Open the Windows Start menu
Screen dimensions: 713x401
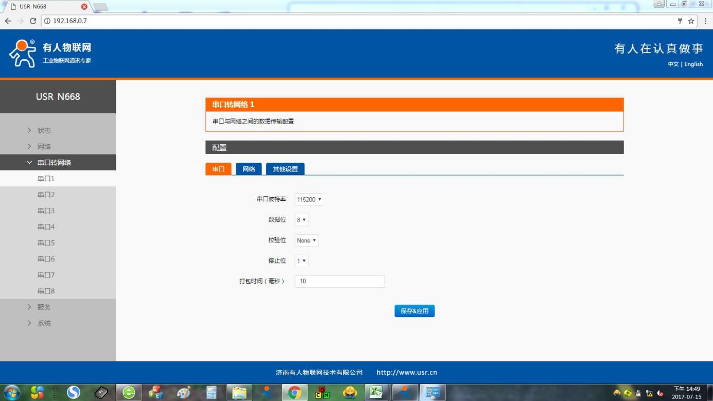click(x=11, y=393)
